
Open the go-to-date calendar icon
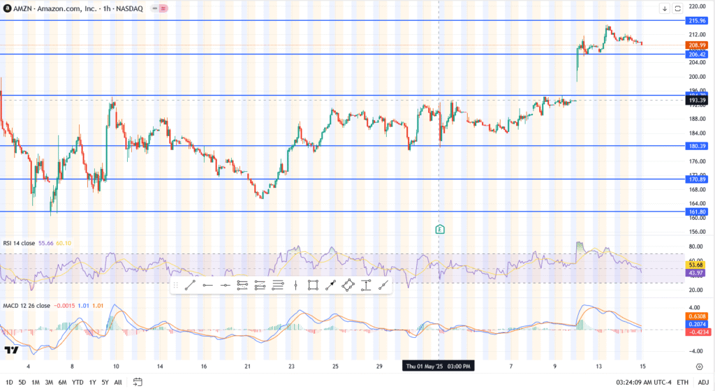(138, 382)
